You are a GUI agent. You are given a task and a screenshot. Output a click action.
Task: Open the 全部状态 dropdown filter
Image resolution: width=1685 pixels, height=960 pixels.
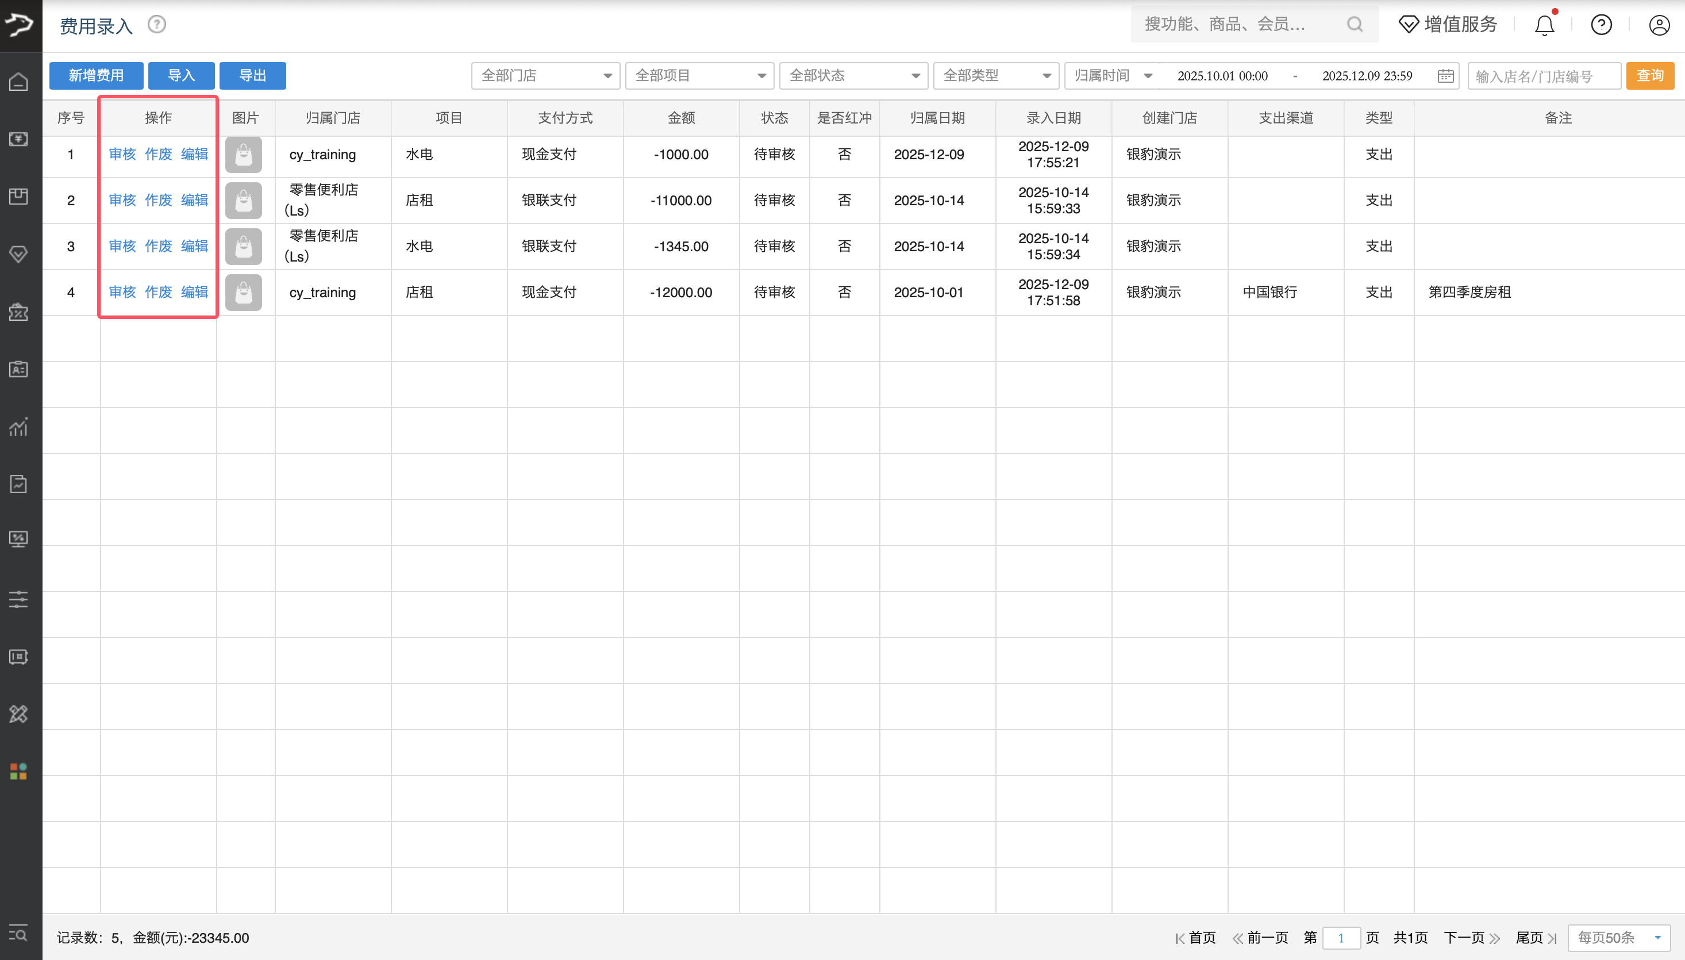click(x=853, y=75)
